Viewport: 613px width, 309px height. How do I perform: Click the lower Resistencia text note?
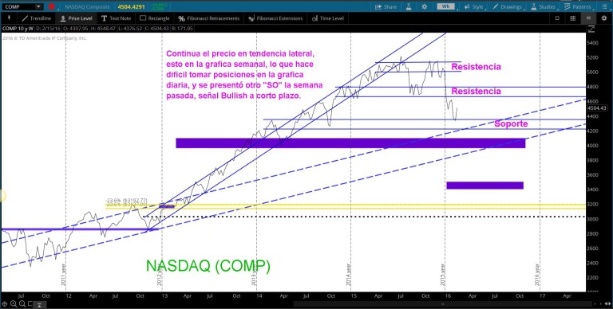[x=476, y=91]
